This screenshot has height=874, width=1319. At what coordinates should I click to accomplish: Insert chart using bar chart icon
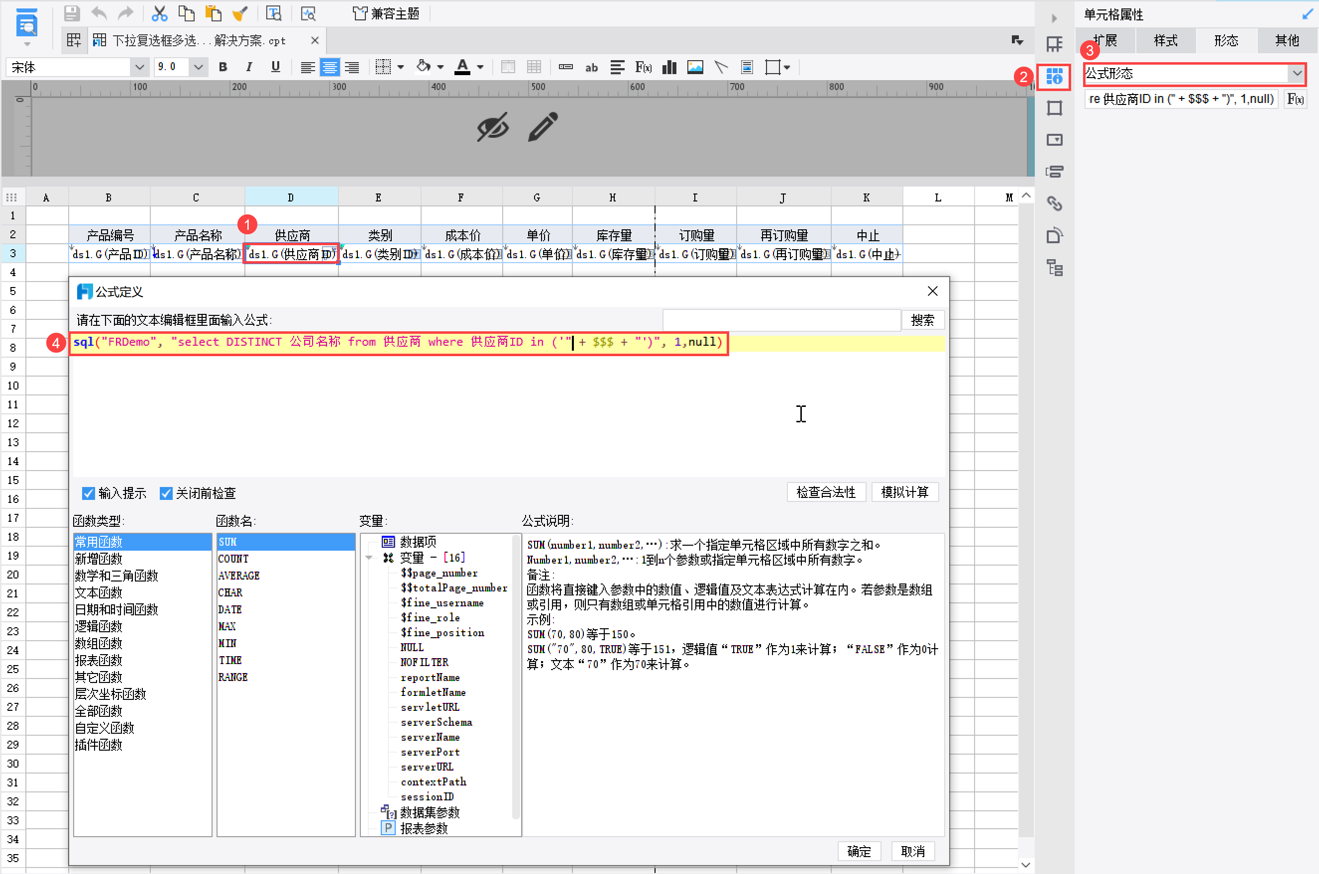[x=669, y=68]
